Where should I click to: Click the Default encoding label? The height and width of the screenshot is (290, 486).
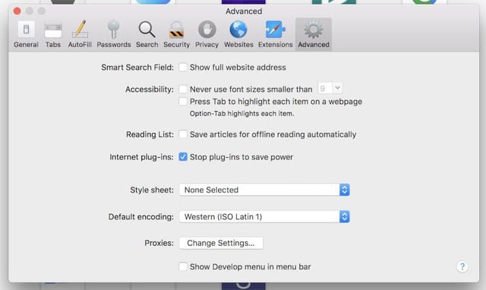point(141,216)
